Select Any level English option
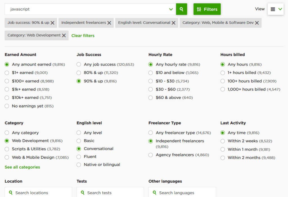The height and width of the screenshot is (197, 288). (x=79, y=133)
